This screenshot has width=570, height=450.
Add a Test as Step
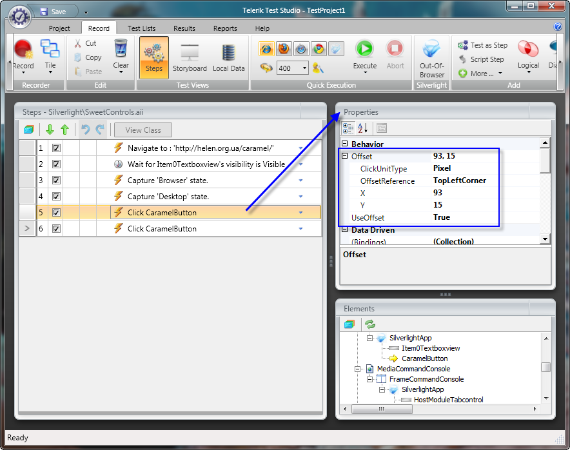tap(482, 45)
